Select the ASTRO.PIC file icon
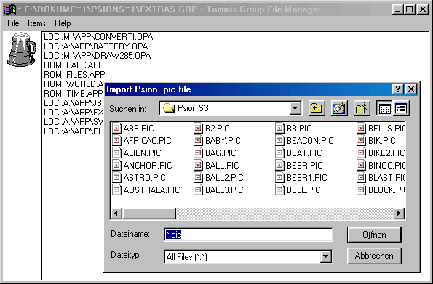Image resolution: width=433 pixels, height=284 pixels. click(116, 177)
